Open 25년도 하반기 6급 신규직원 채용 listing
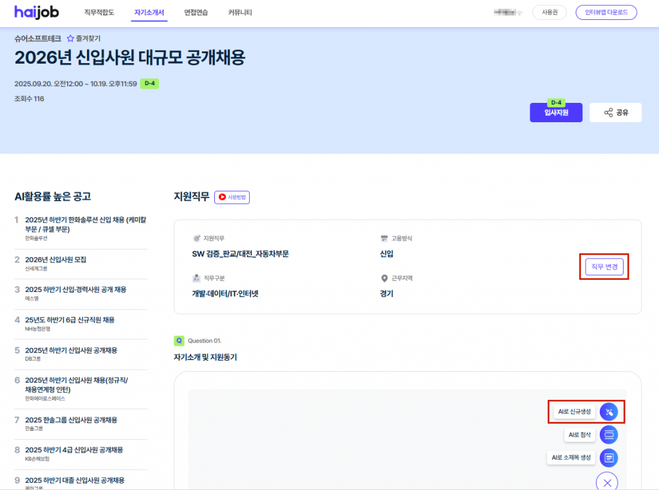Viewport: 659px width, 490px height. point(70,320)
